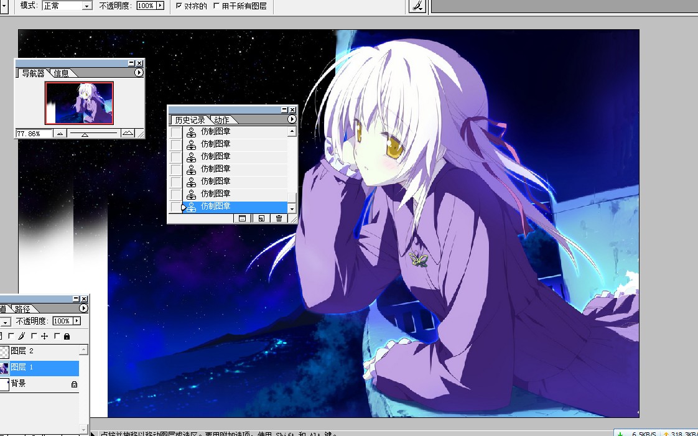The height and width of the screenshot is (436, 698).
Task: Open the History panel flyout menu arrow
Action: (292, 119)
